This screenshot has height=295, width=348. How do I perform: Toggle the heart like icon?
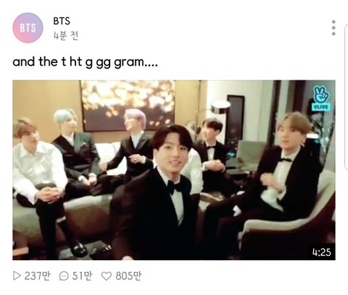point(107,276)
